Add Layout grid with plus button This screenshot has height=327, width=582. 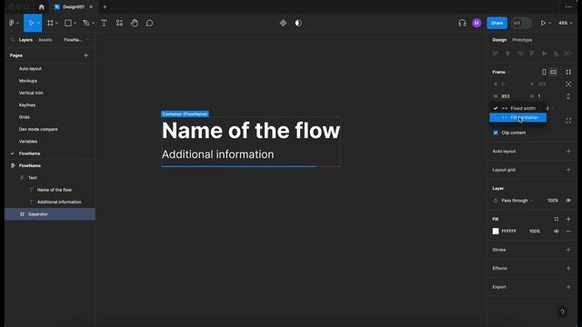[x=568, y=170]
